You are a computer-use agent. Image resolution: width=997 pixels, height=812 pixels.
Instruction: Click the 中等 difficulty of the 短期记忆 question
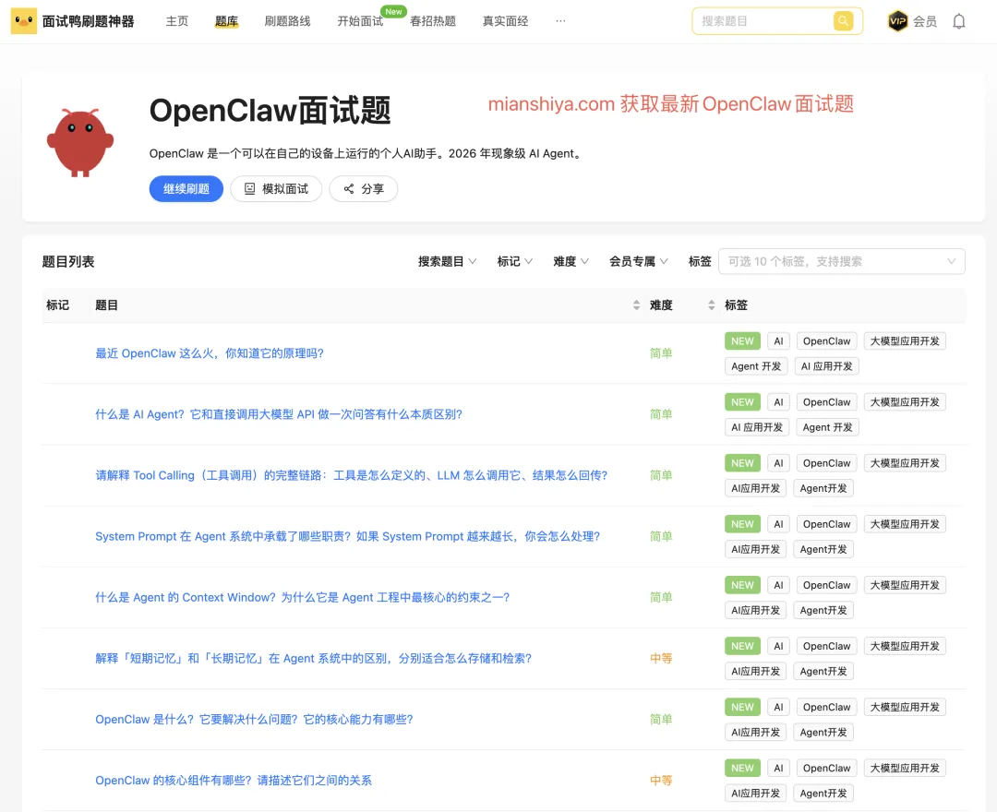point(661,658)
